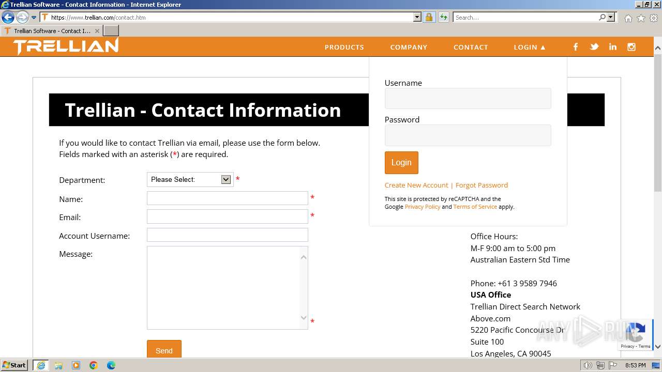This screenshot has height=372, width=662.
Task: Focus the Name input field
Action: pyautogui.click(x=228, y=198)
